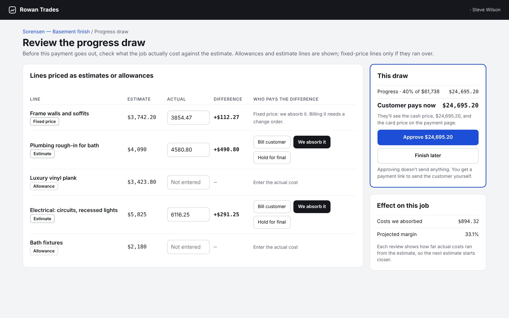
Task: Click the $3,742.20 estimate value
Action: coord(142,117)
